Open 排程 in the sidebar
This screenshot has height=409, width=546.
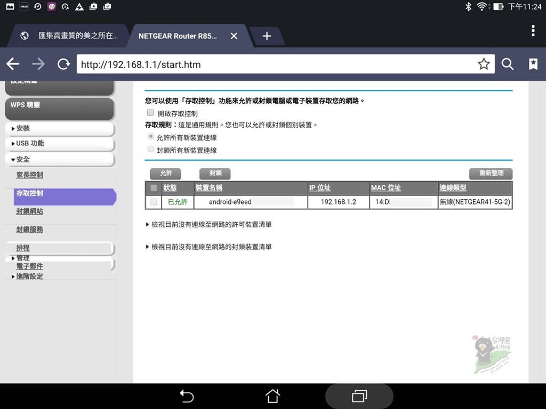pos(23,248)
